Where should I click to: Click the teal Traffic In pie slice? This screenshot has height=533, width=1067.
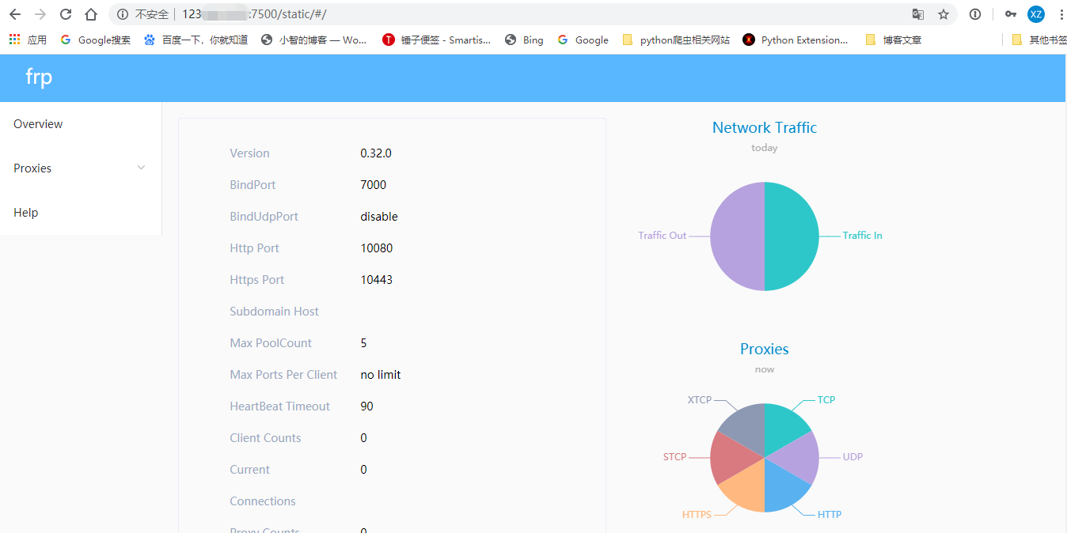792,236
